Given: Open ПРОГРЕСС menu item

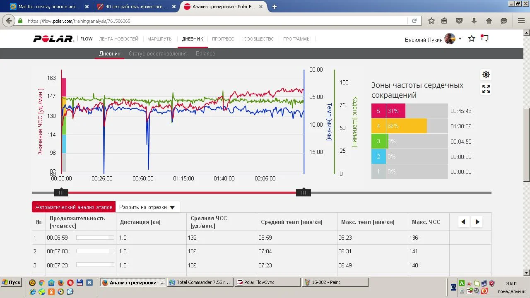Looking at the screenshot, I should [223, 39].
